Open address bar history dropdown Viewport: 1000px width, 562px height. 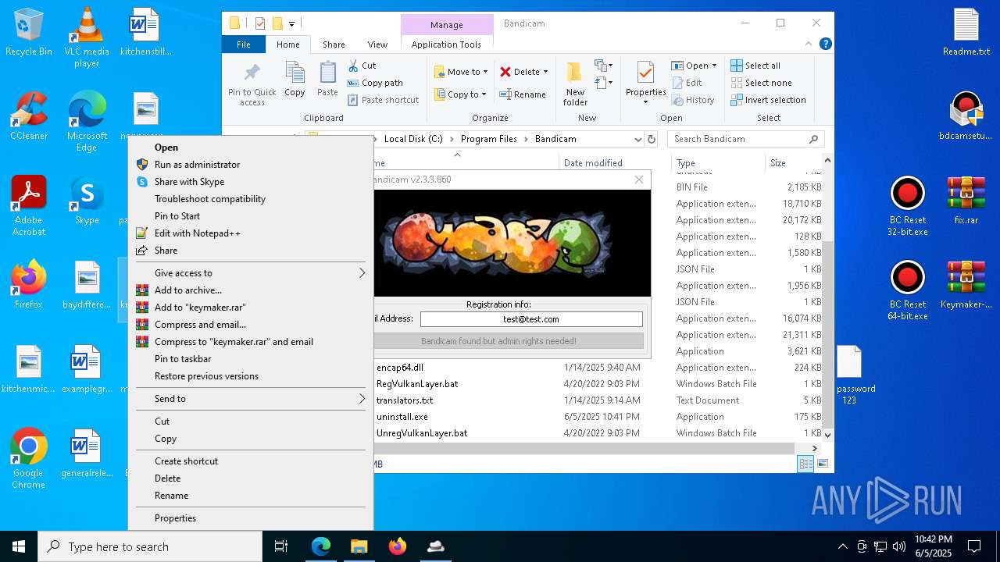pos(638,139)
